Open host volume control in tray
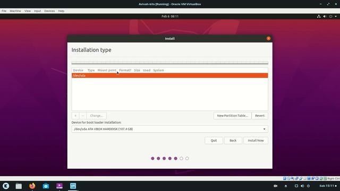This screenshot has height=191, width=340. (302, 186)
